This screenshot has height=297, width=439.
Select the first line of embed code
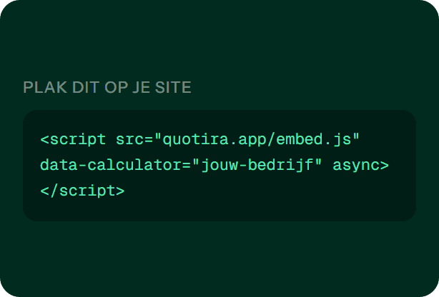tap(200, 139)
